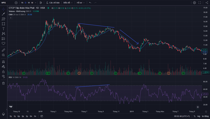Toggle hide all drawings eye icon
Viewport: 210px width, 119px height.
[3, 76]
